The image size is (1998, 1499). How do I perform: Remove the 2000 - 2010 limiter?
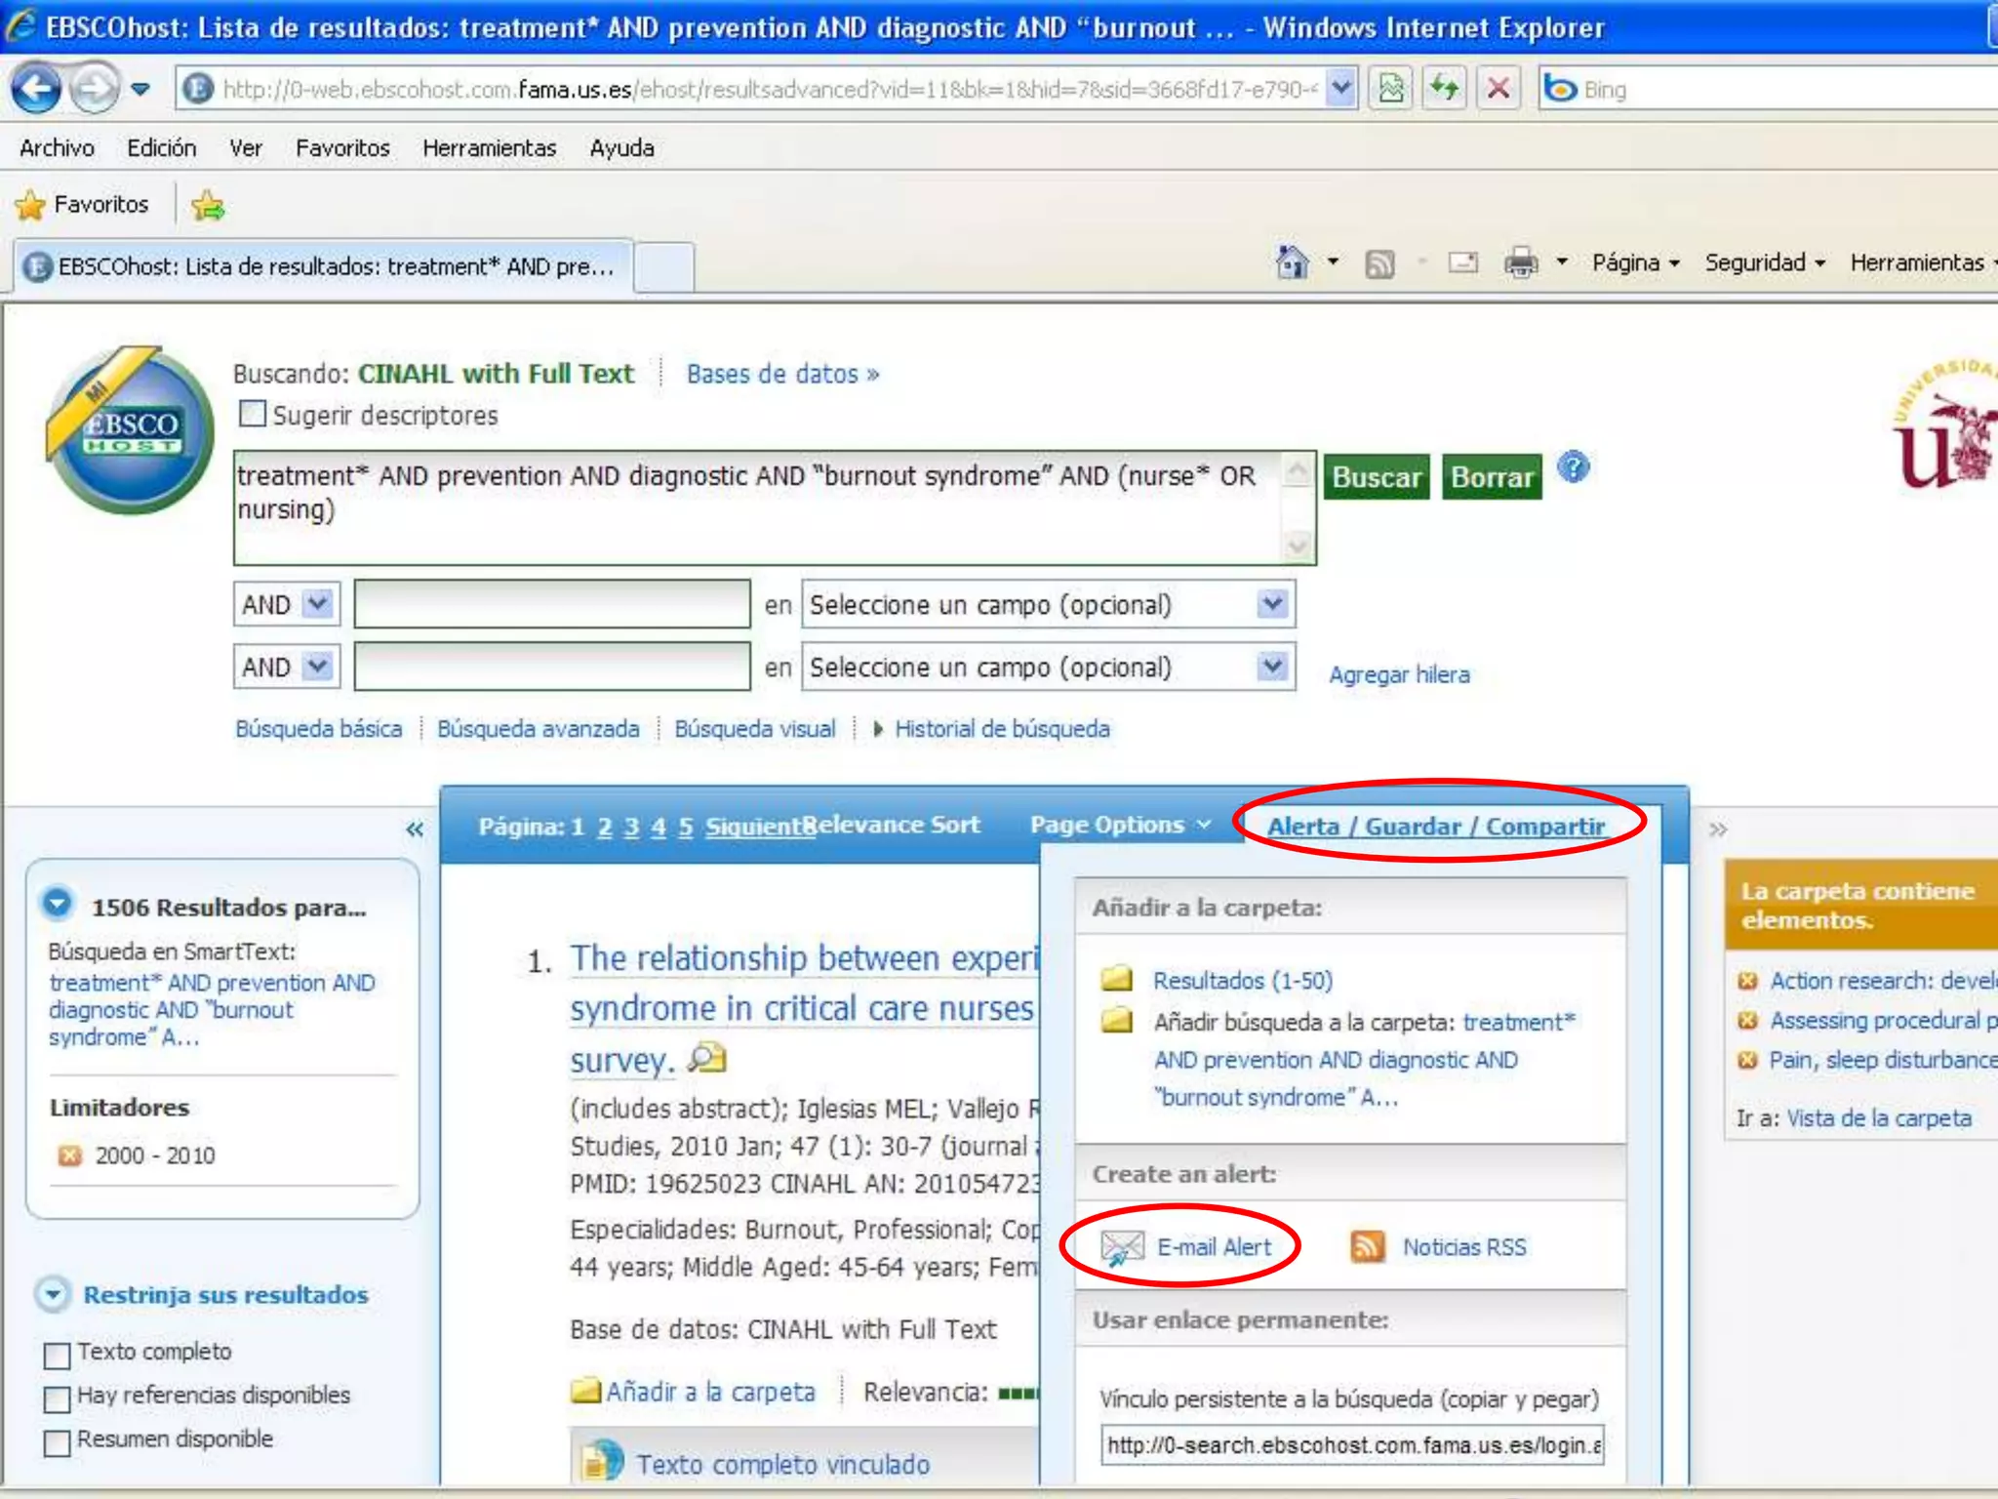pos(69,1155)
